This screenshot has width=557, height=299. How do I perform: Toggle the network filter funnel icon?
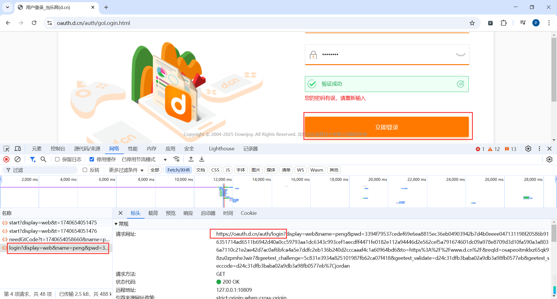(x=32, y=159)
